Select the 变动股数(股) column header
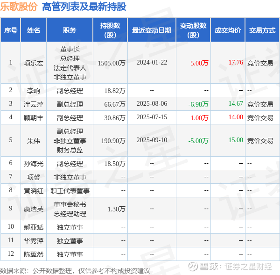 [193, 30]
